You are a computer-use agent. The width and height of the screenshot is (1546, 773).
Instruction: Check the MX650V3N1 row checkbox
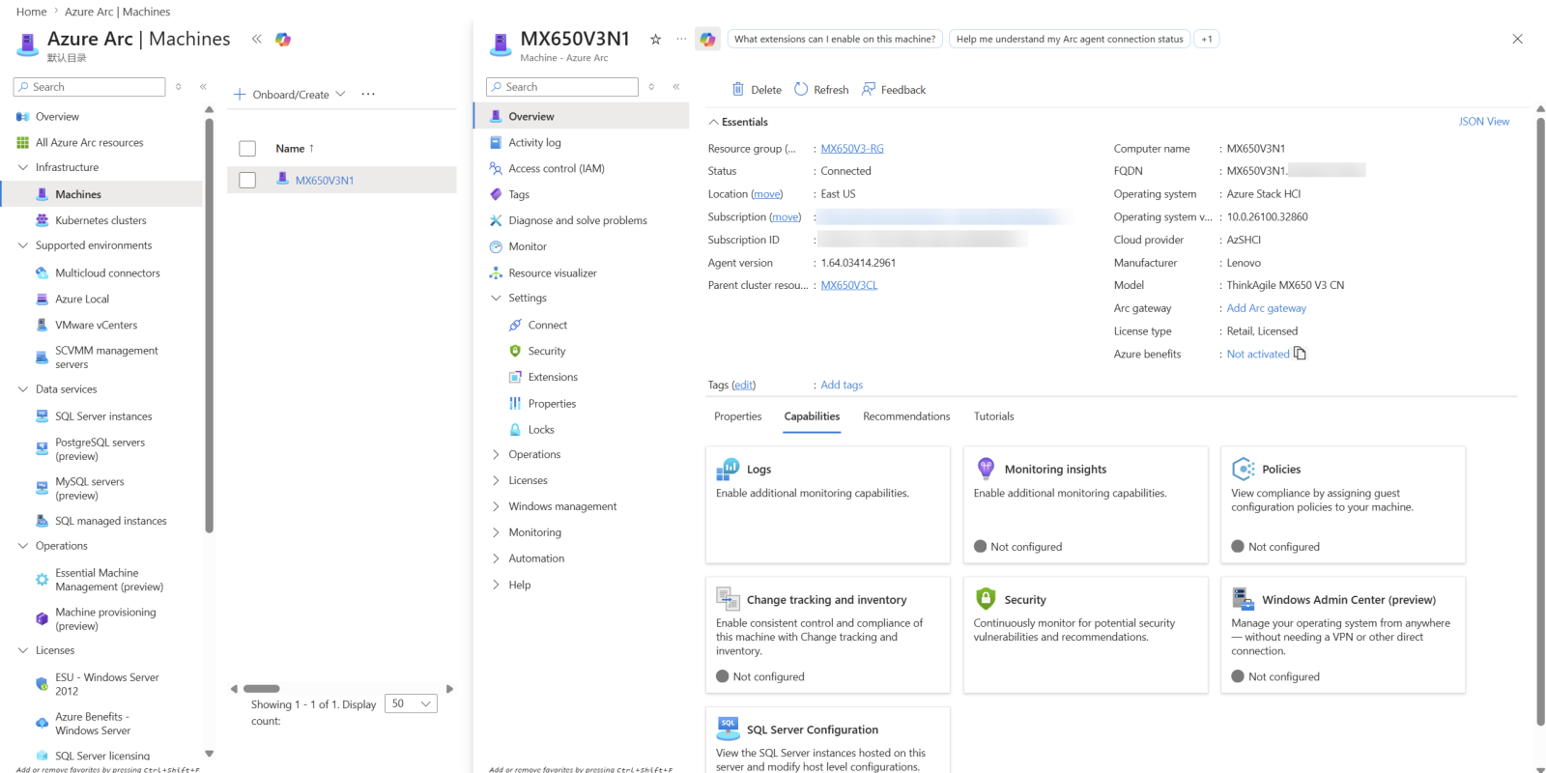point(247,181)
